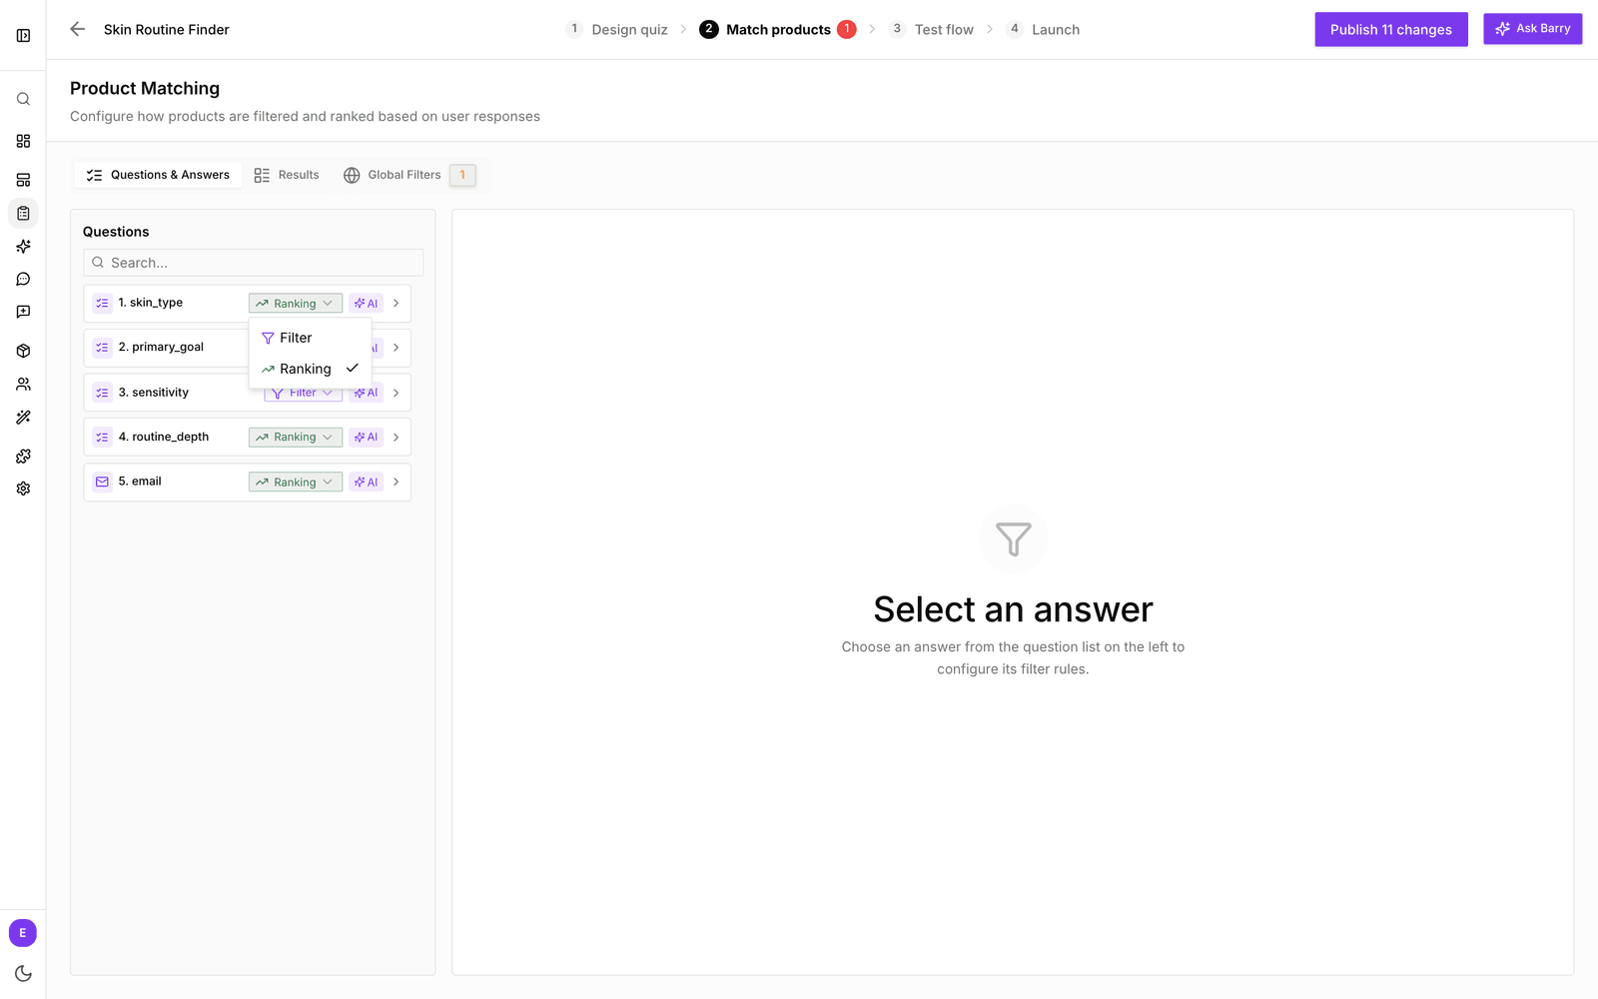This screenshot has height=999, width=1598.
Task: Click the questions Search field
Action: [254, 263]
